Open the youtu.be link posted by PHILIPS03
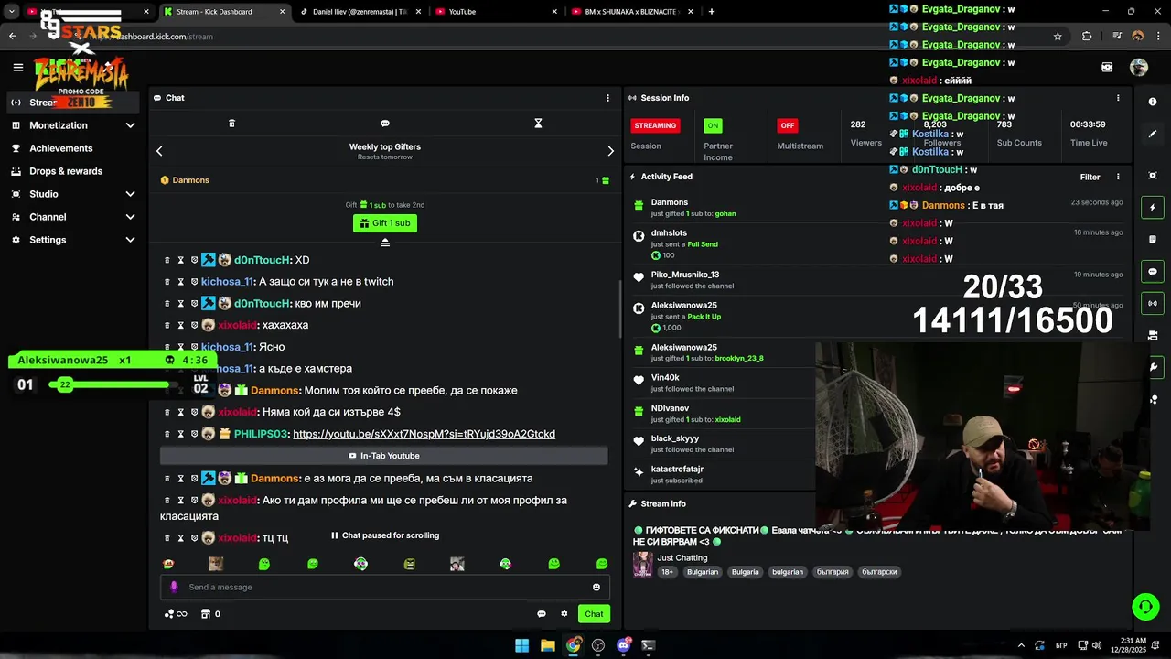Screen dimensions: 1171x659 tap(424, 434)
